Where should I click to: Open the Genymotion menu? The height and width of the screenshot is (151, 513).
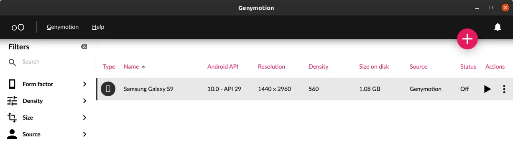click(63, 27)
